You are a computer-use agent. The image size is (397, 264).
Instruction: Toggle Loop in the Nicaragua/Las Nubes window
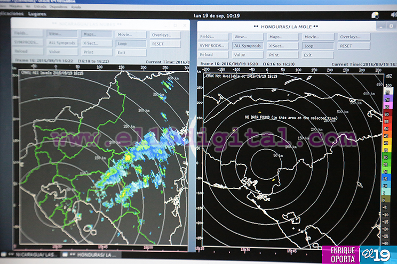pyautogui.click(x=131, y=44)
